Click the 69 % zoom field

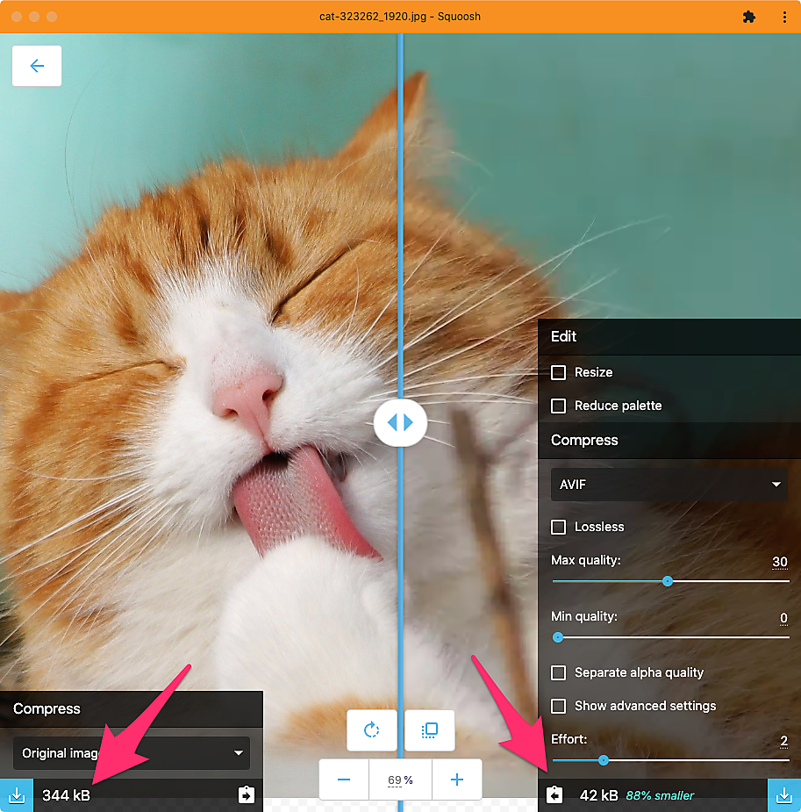coord(400,780)
